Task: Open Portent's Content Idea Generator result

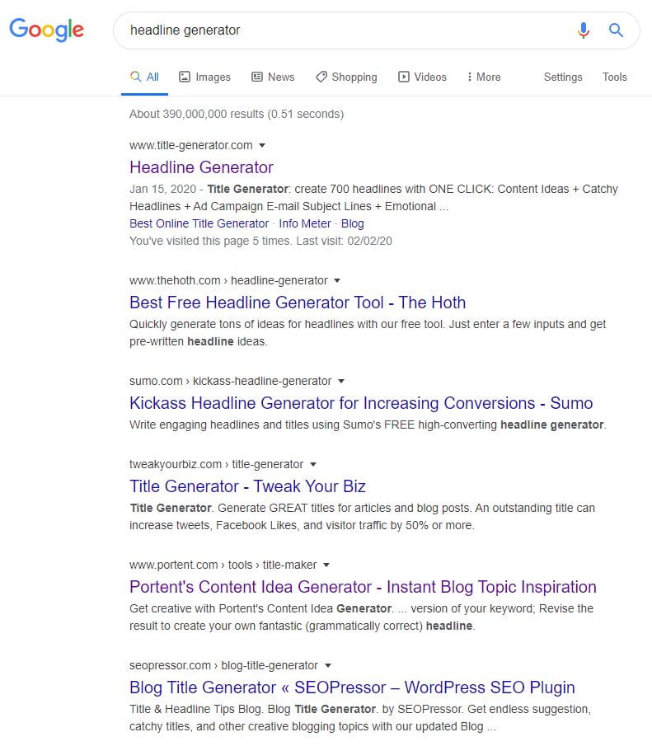Action: (363, 587)
